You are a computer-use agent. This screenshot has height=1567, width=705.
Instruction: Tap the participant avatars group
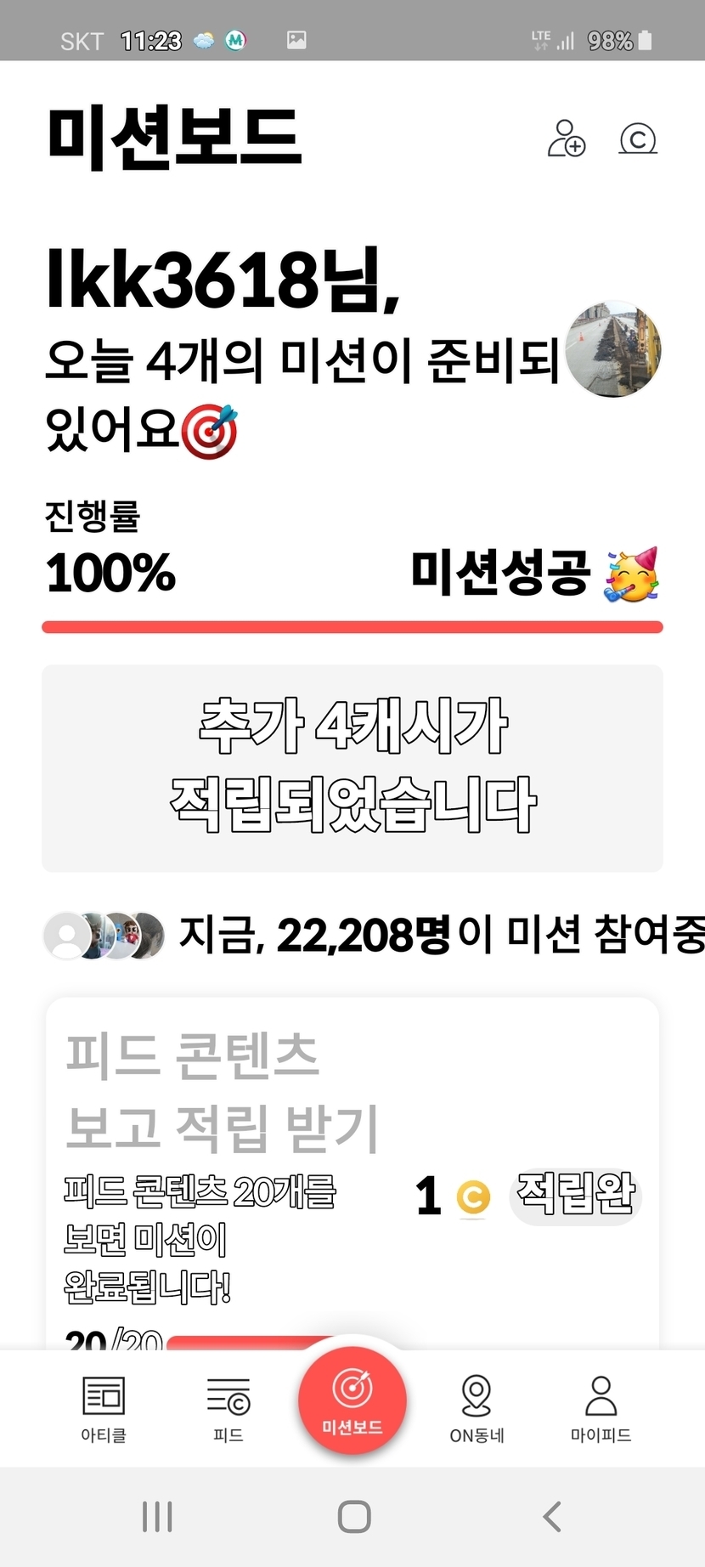[x=104, y=936]
